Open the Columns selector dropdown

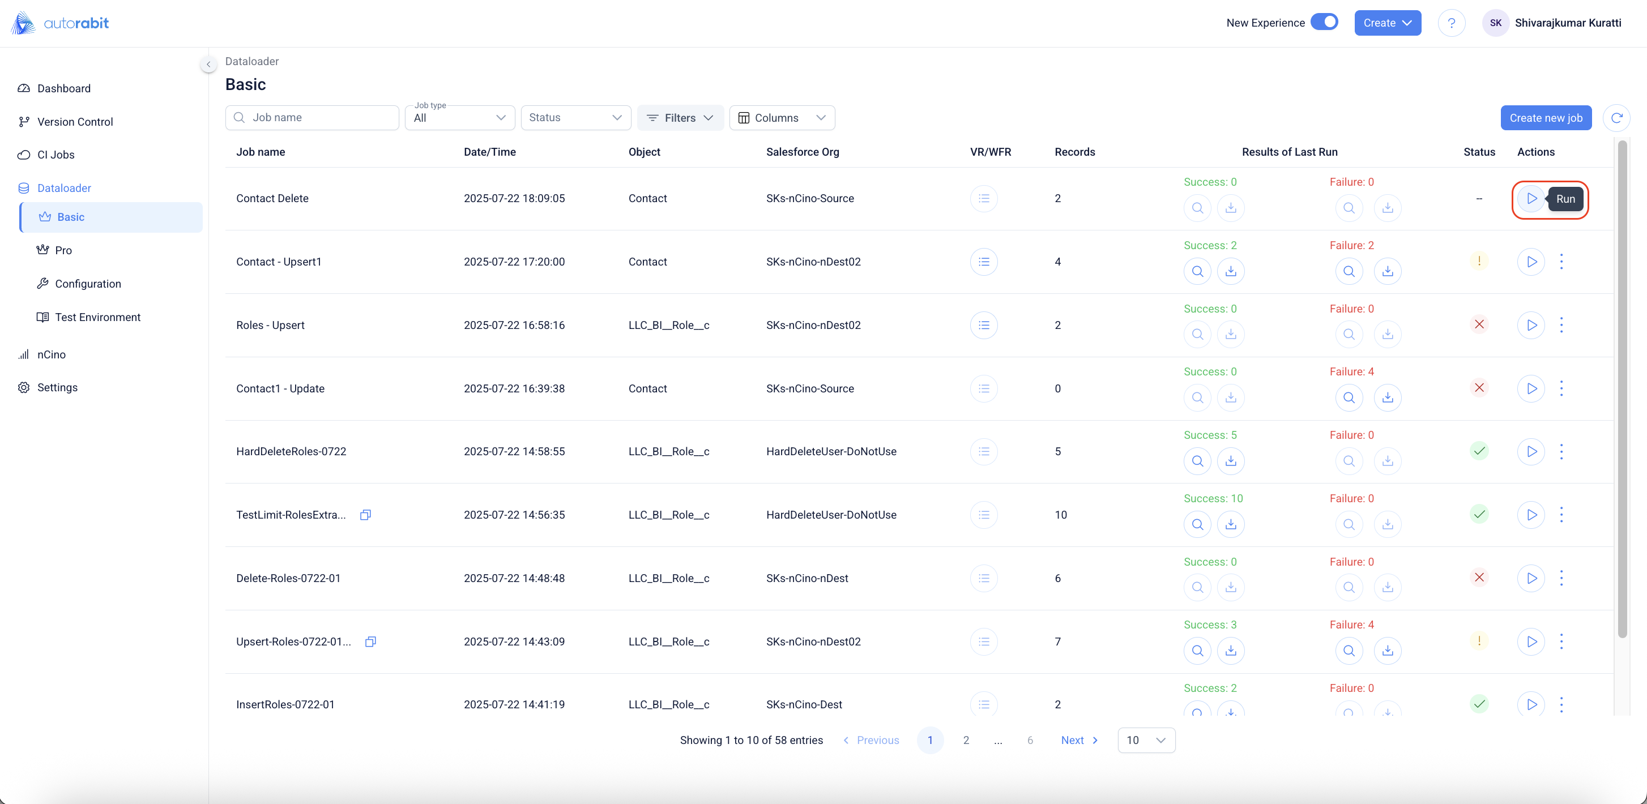(781, 118)
